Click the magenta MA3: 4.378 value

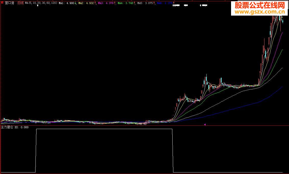pos(106,3)
